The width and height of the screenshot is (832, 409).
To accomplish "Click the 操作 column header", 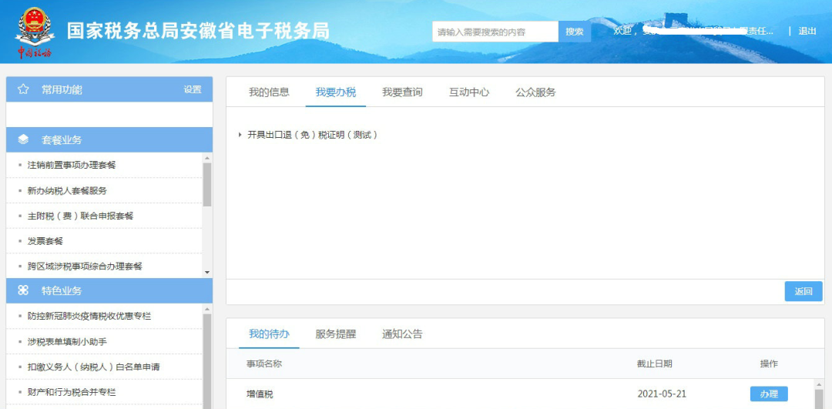I will coord(769,364).
